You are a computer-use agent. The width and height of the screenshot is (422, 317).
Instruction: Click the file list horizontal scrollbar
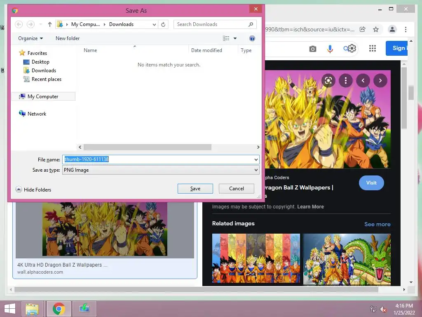tap(147, 147)
